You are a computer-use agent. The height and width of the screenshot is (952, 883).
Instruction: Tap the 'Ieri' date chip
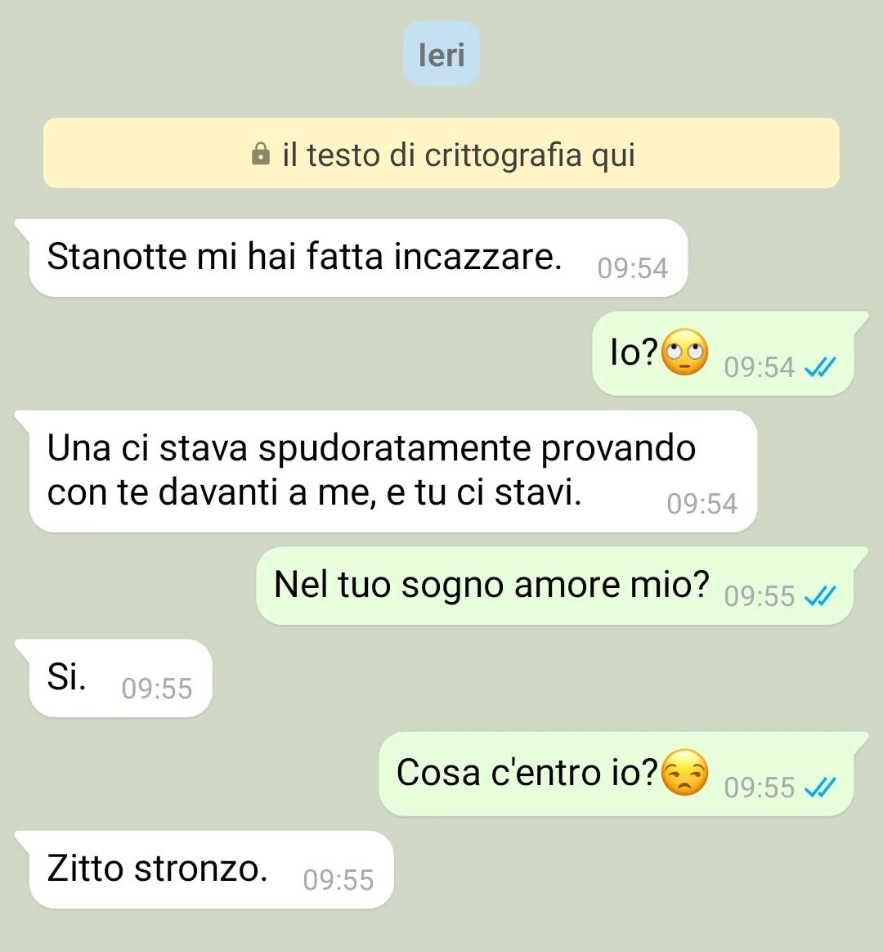pos(441,53)
